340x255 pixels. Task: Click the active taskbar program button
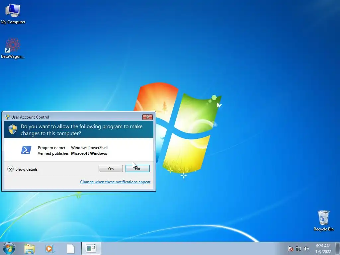(91, 248)
